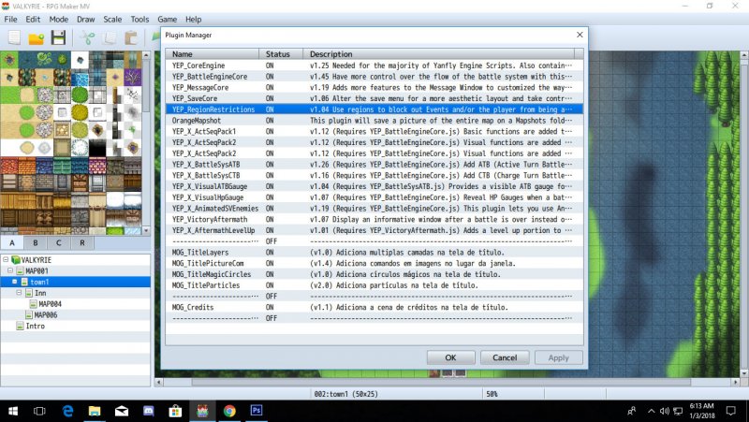
Task: Open Google Chrome from the taskbar
Action: click(229, 411)
